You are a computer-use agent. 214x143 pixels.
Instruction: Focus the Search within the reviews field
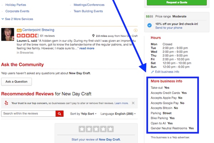pos(29,114)
